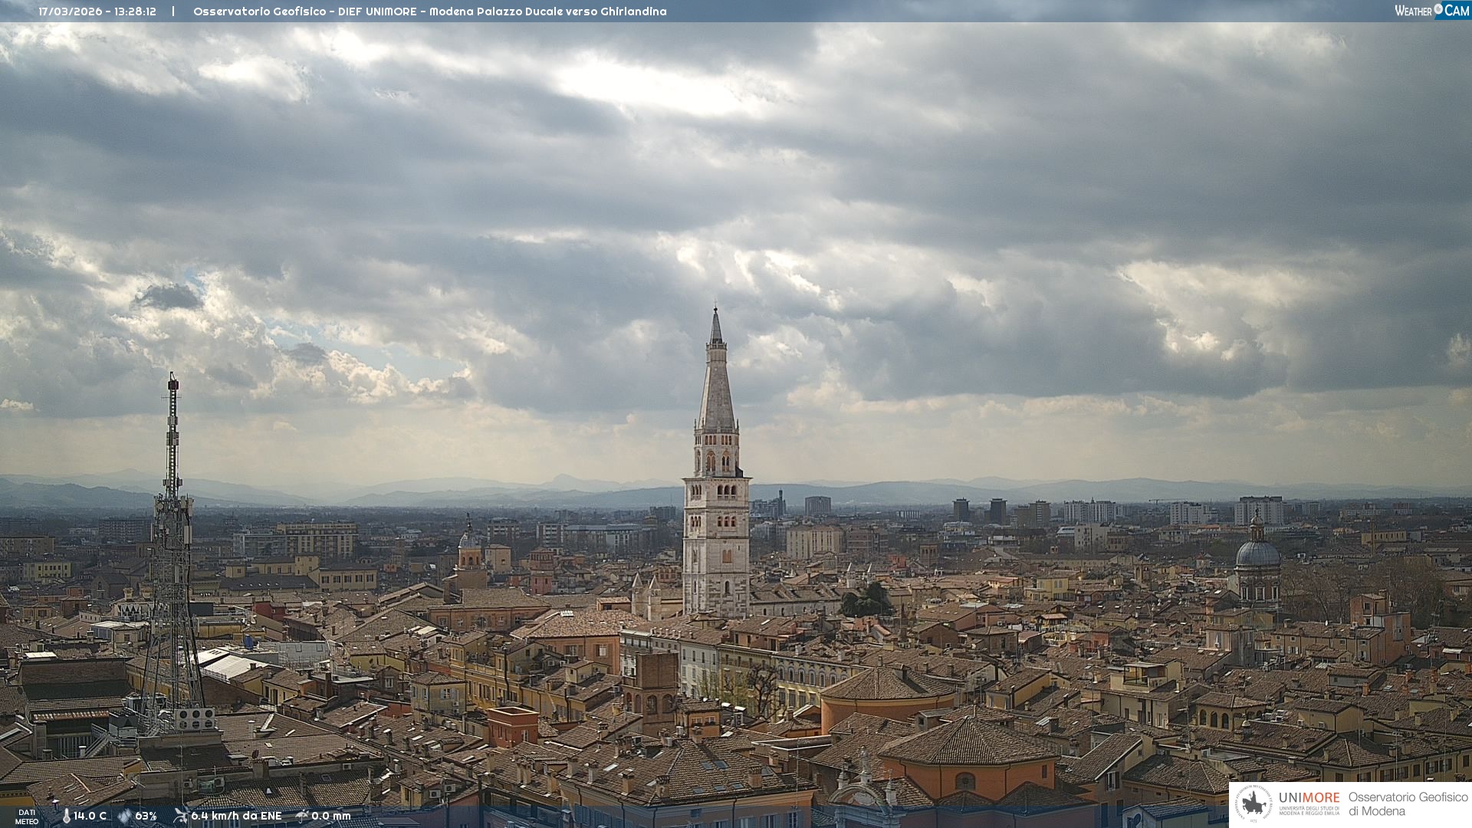Click the 63% humidity value
The image size is (1472, 828).
click(146, 816)
